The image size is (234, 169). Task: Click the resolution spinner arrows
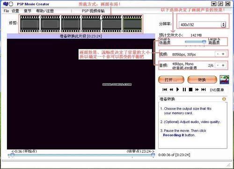223,25
